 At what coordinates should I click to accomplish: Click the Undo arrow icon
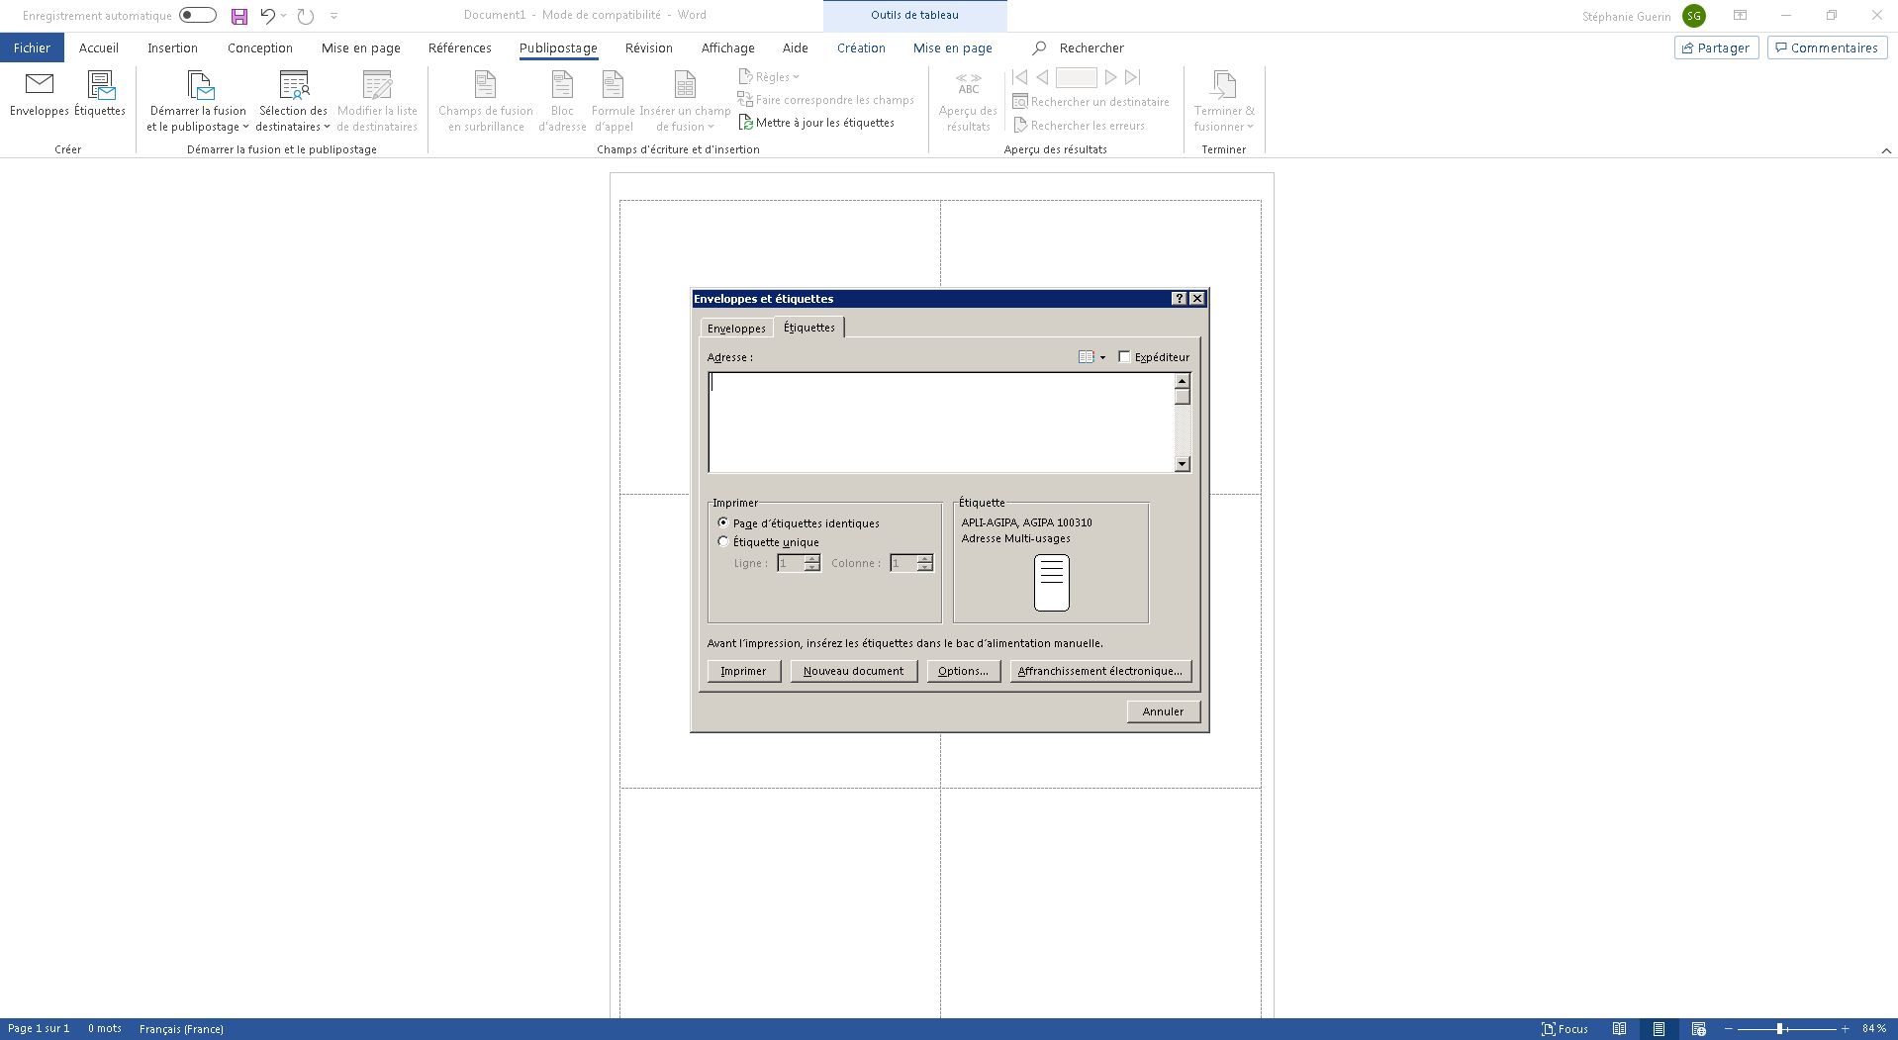pos(267,16)
